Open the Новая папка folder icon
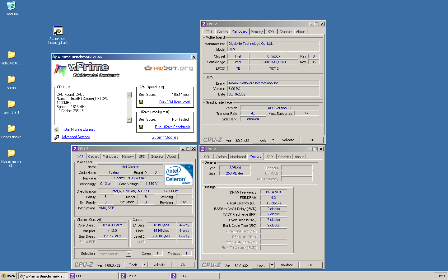The image size is (448, 280). pos(11,128)
